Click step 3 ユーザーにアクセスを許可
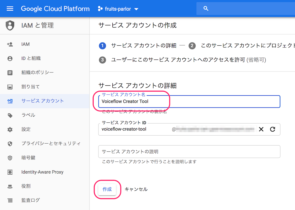 pos(182,60)
